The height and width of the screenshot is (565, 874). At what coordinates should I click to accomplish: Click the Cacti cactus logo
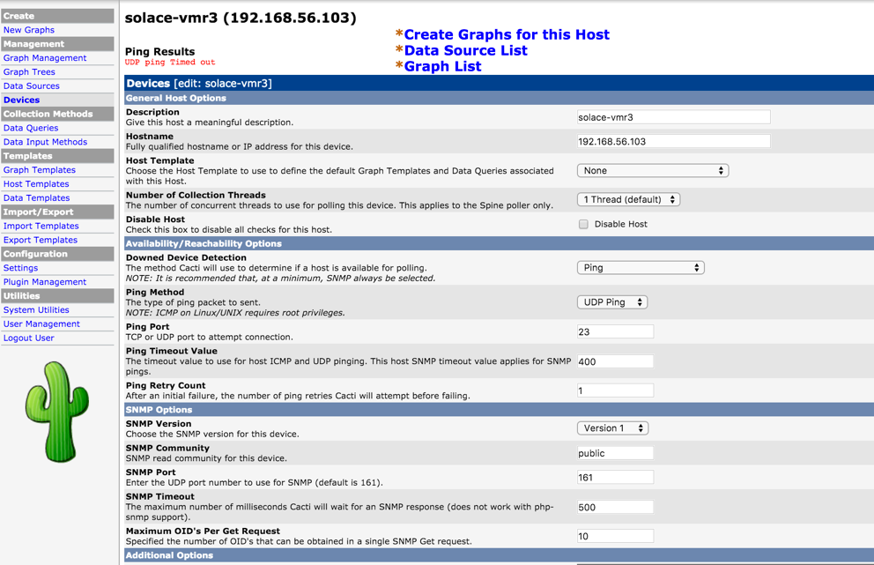coord(57,412)
